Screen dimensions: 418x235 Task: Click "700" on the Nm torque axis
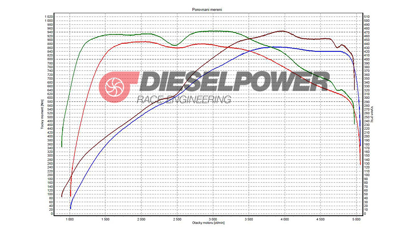50,78
